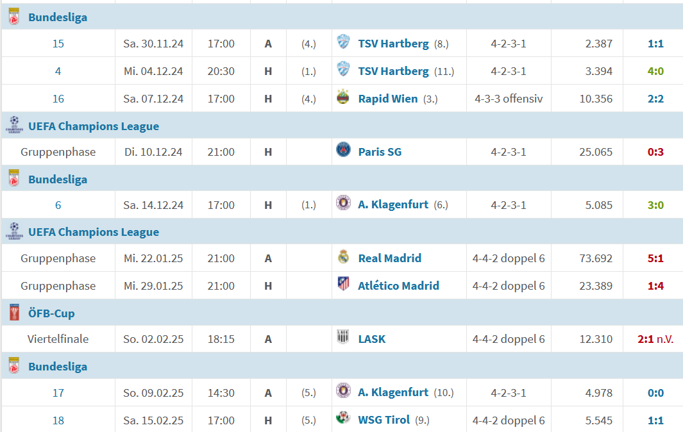The image size is (683, 432).
Task: Open the Paris SG team link
Action: coord(380,152)
